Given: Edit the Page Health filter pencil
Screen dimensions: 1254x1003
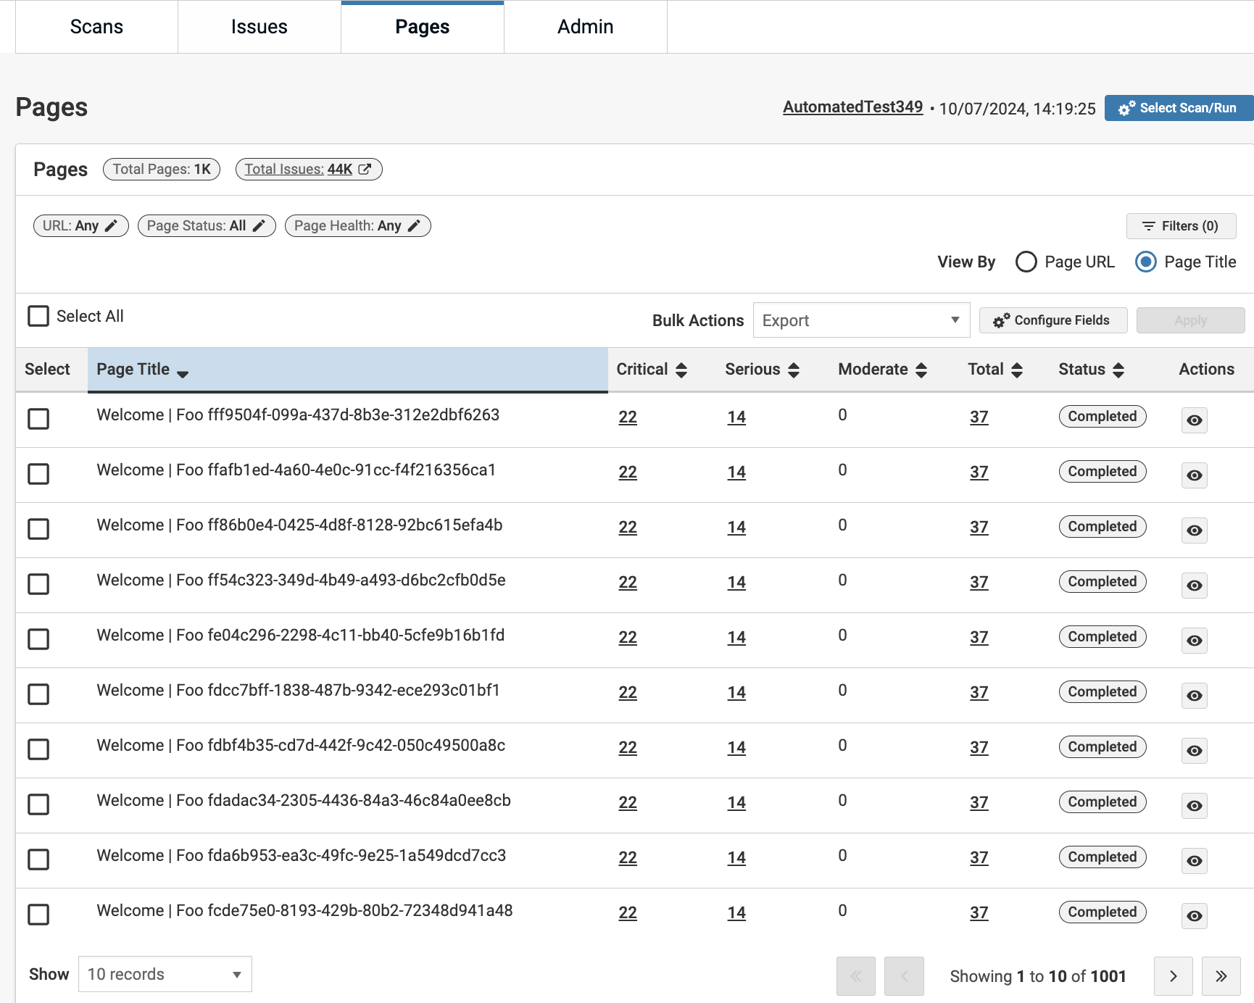Looking at the screenshot, I should click(x=414, y=226).
